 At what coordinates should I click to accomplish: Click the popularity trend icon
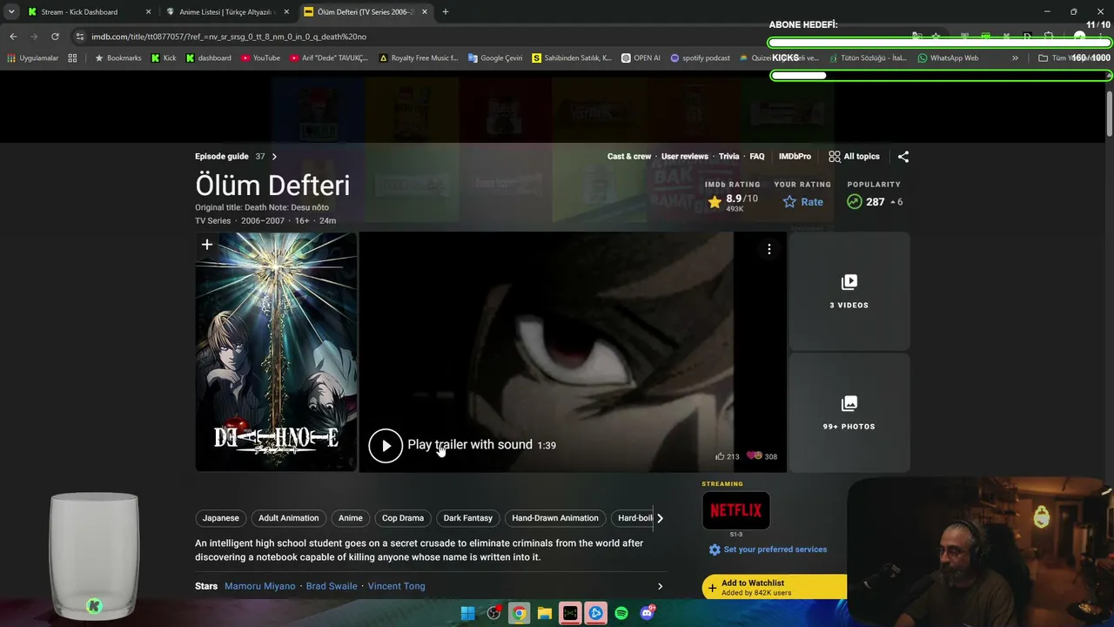(855, 202)
